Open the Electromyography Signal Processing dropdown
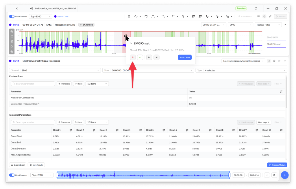The width and height of the screenshot is (296, 189). click(243, 61)
